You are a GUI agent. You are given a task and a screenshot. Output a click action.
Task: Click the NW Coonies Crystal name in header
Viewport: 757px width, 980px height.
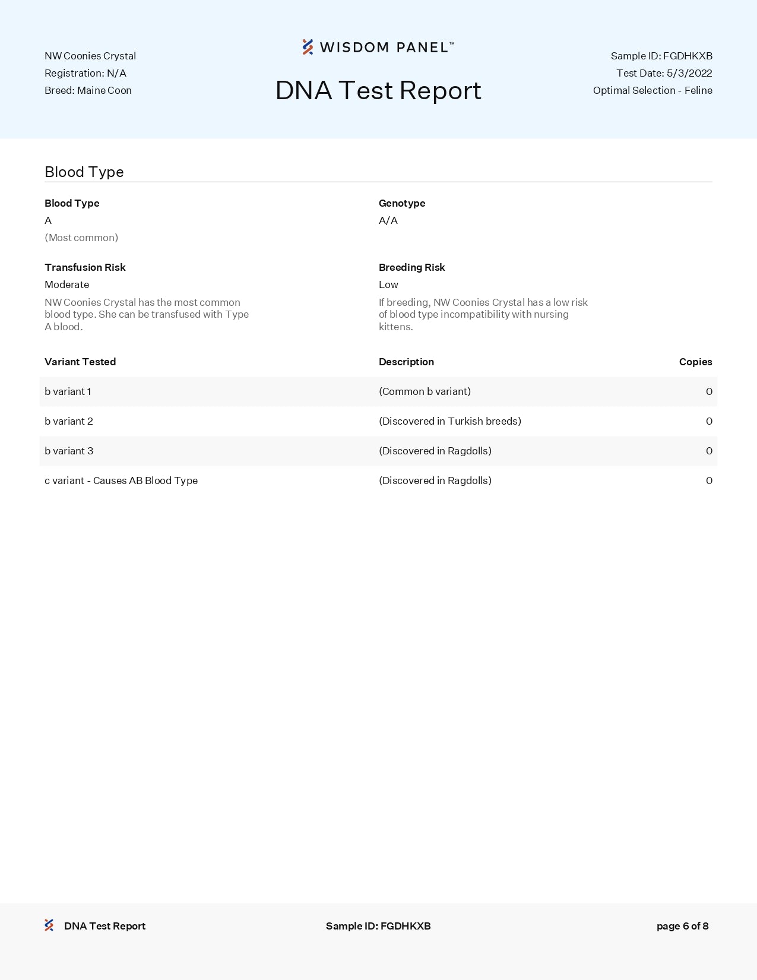coord(90,56)
